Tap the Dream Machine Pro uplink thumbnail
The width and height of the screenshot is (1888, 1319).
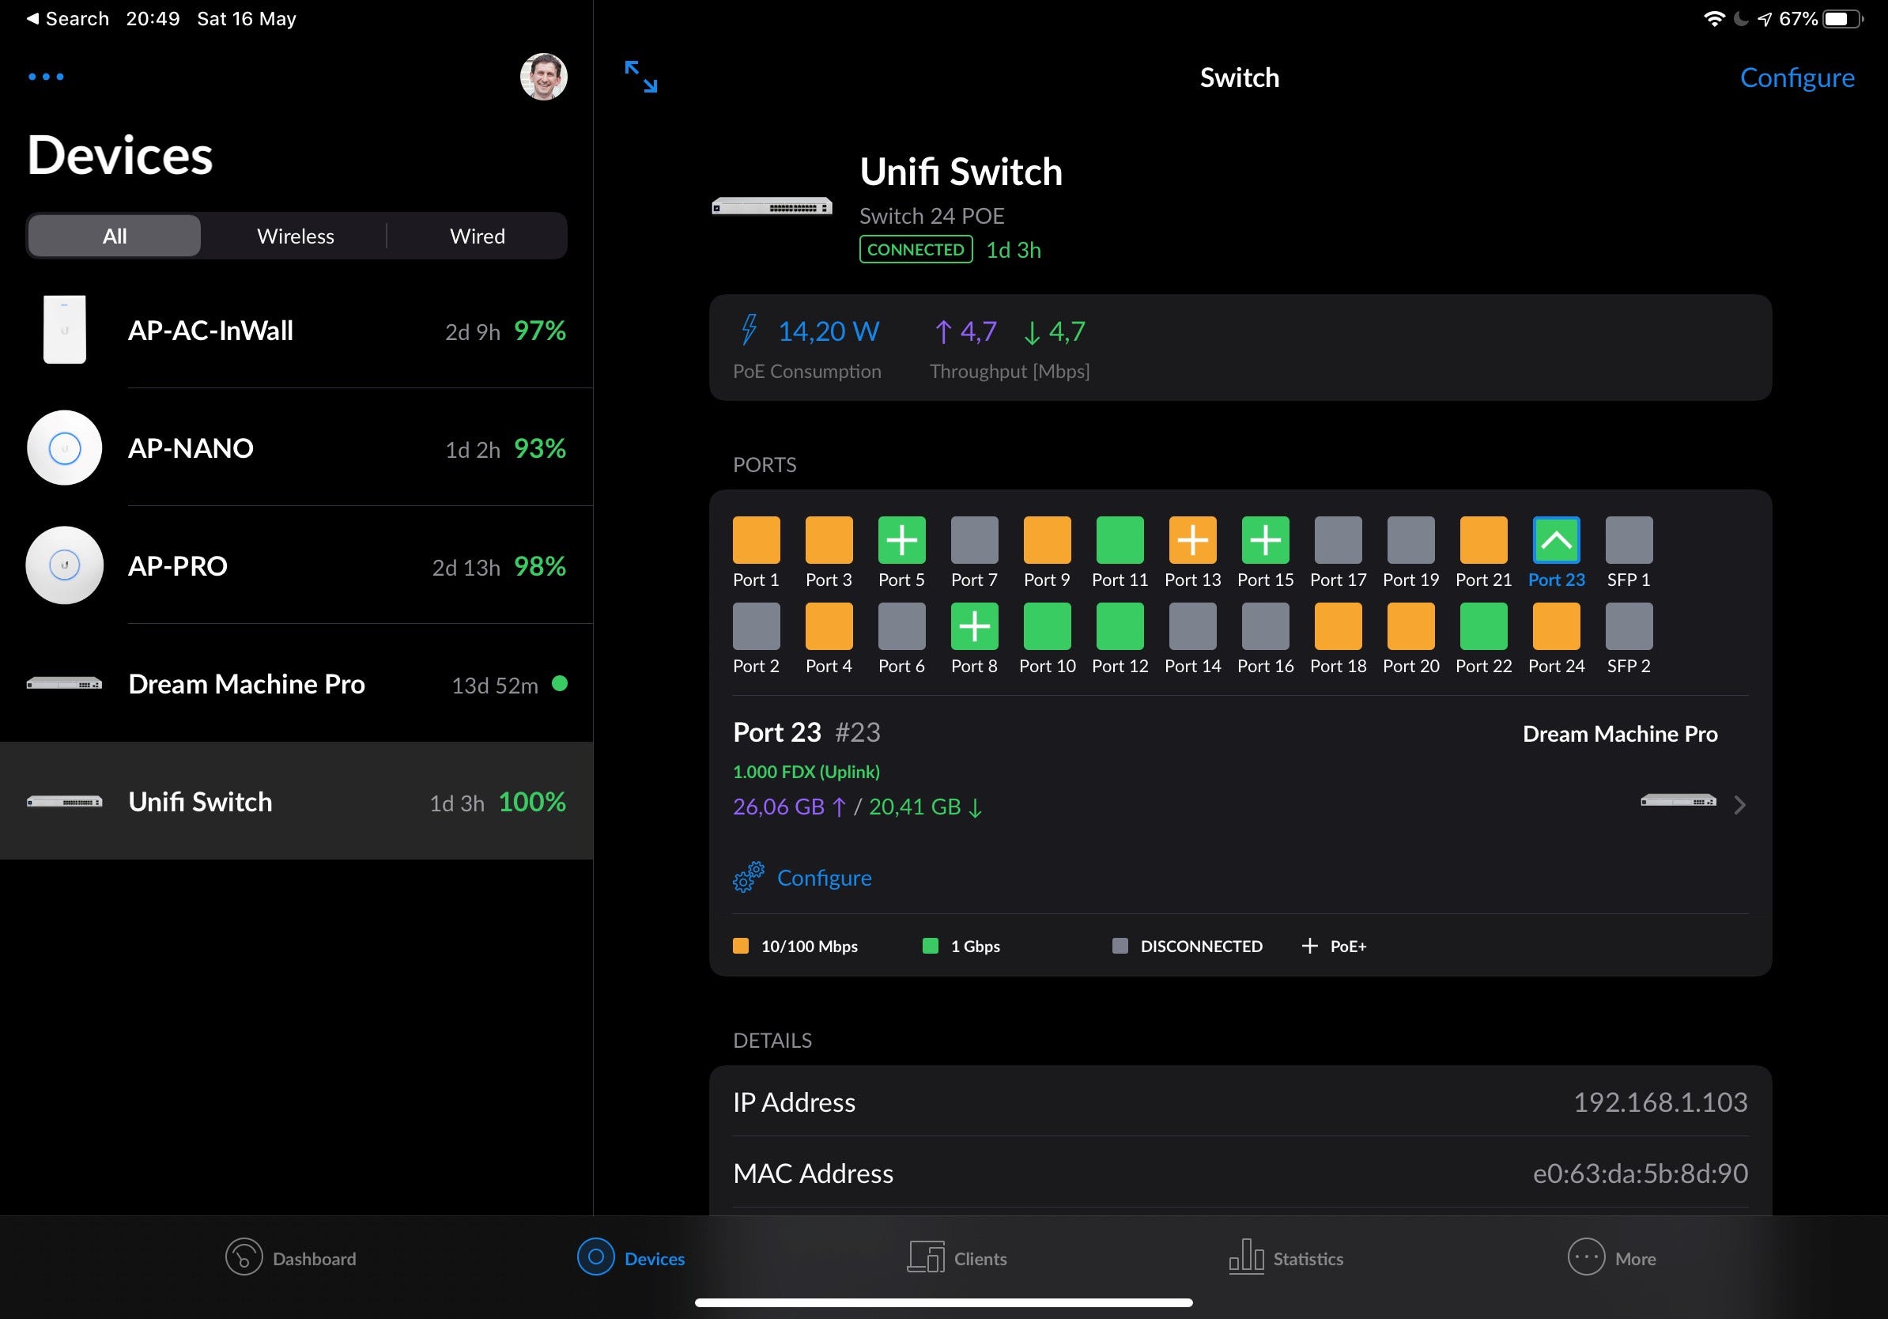pos(1678,801)
